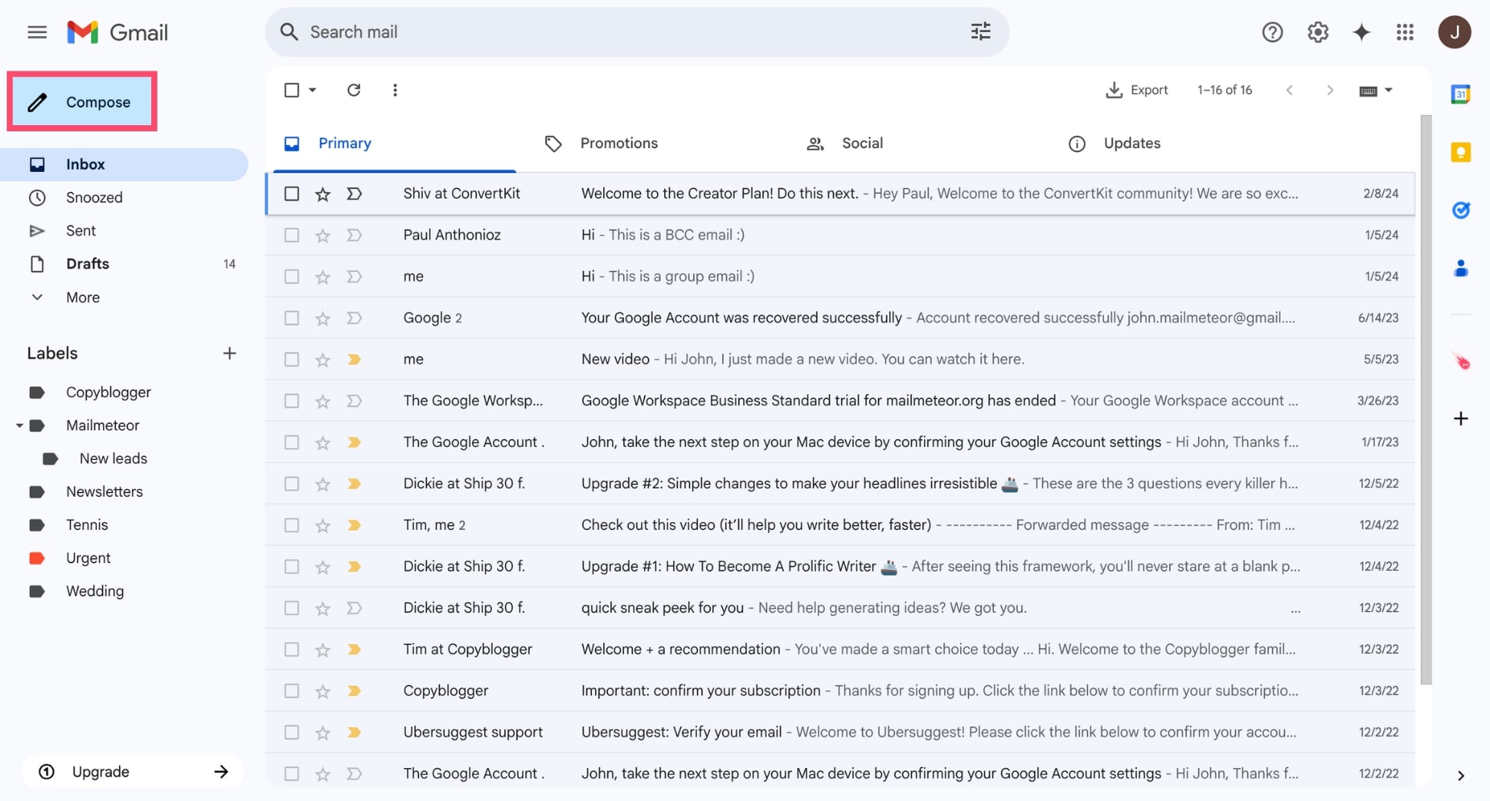The width and height of the screenshot is (1490, 801).
Task: Click the Export button
Action: tap(1136, 90)
